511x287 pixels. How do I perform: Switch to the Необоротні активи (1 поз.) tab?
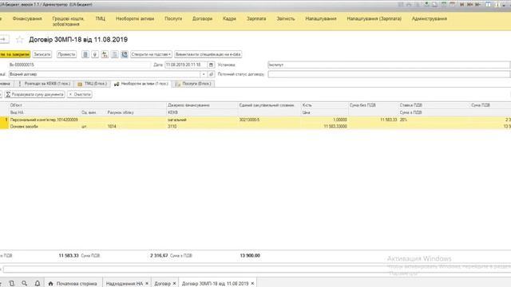[x=141, y=84]
